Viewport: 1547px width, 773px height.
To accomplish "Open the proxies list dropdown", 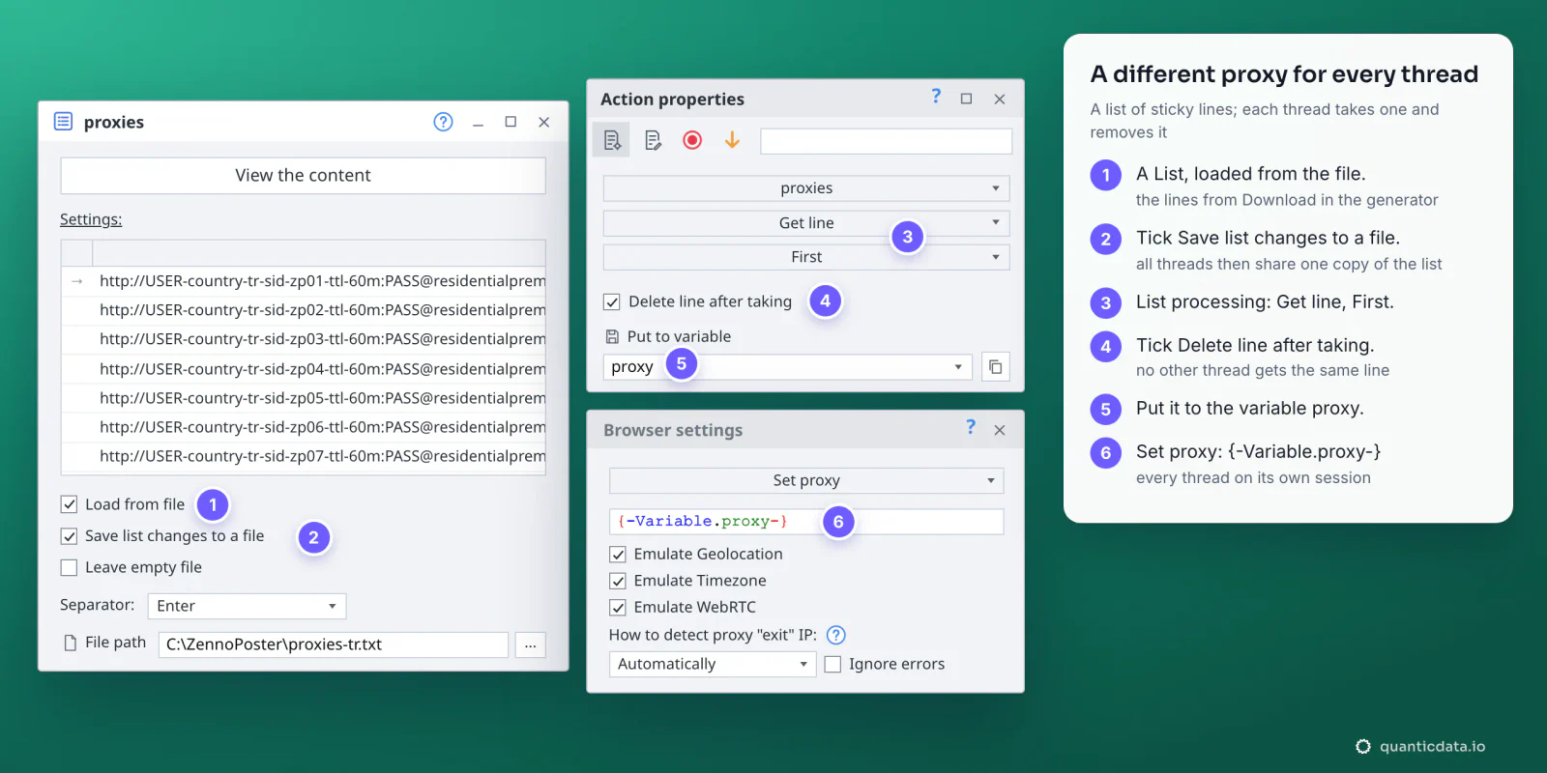I will (806, 188).
